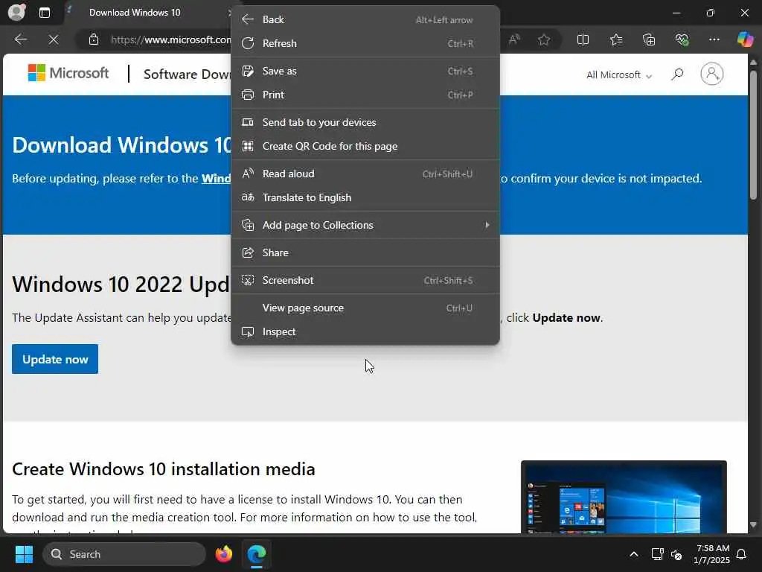Show hidden system tray icons
Viewport: 762px width, 572px height.
634,554
